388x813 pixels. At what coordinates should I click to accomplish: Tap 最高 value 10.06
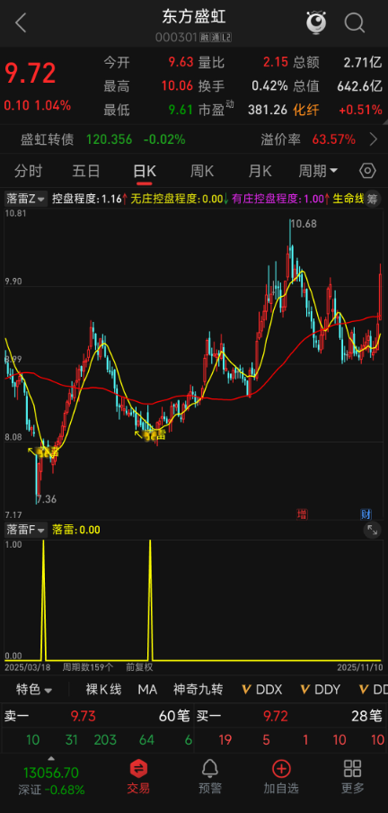177,86
